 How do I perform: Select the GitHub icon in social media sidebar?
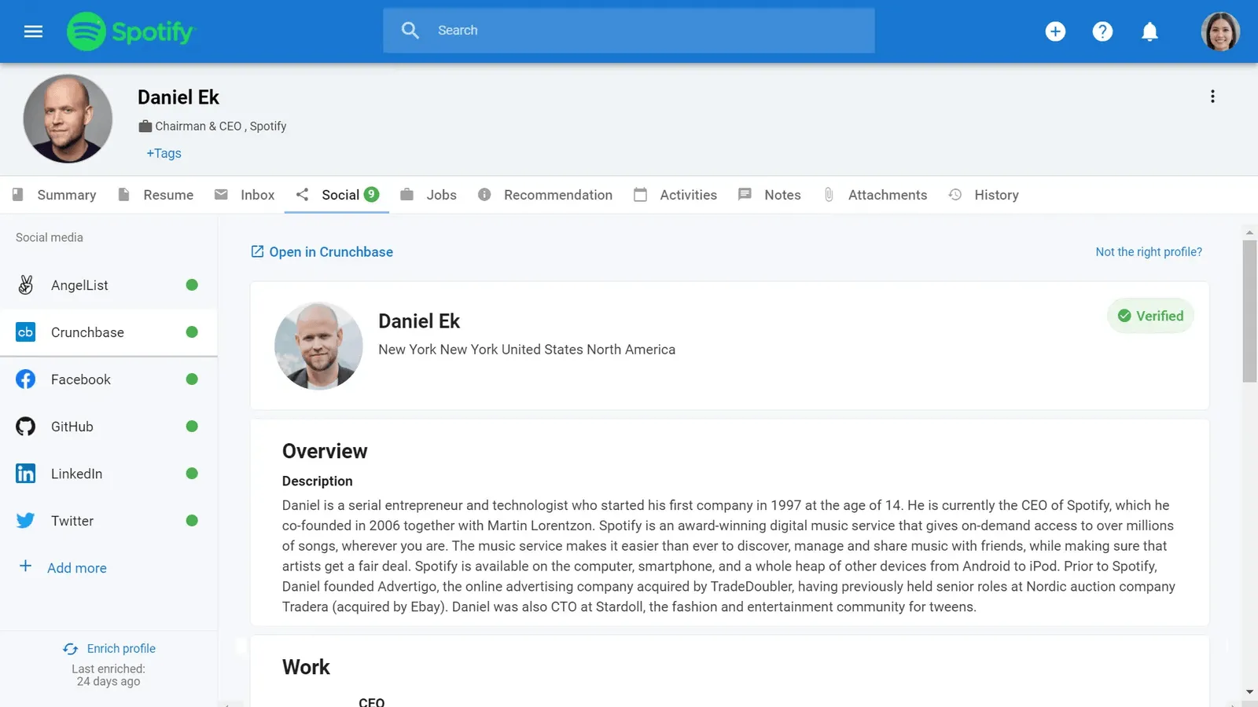click(25, 427)
